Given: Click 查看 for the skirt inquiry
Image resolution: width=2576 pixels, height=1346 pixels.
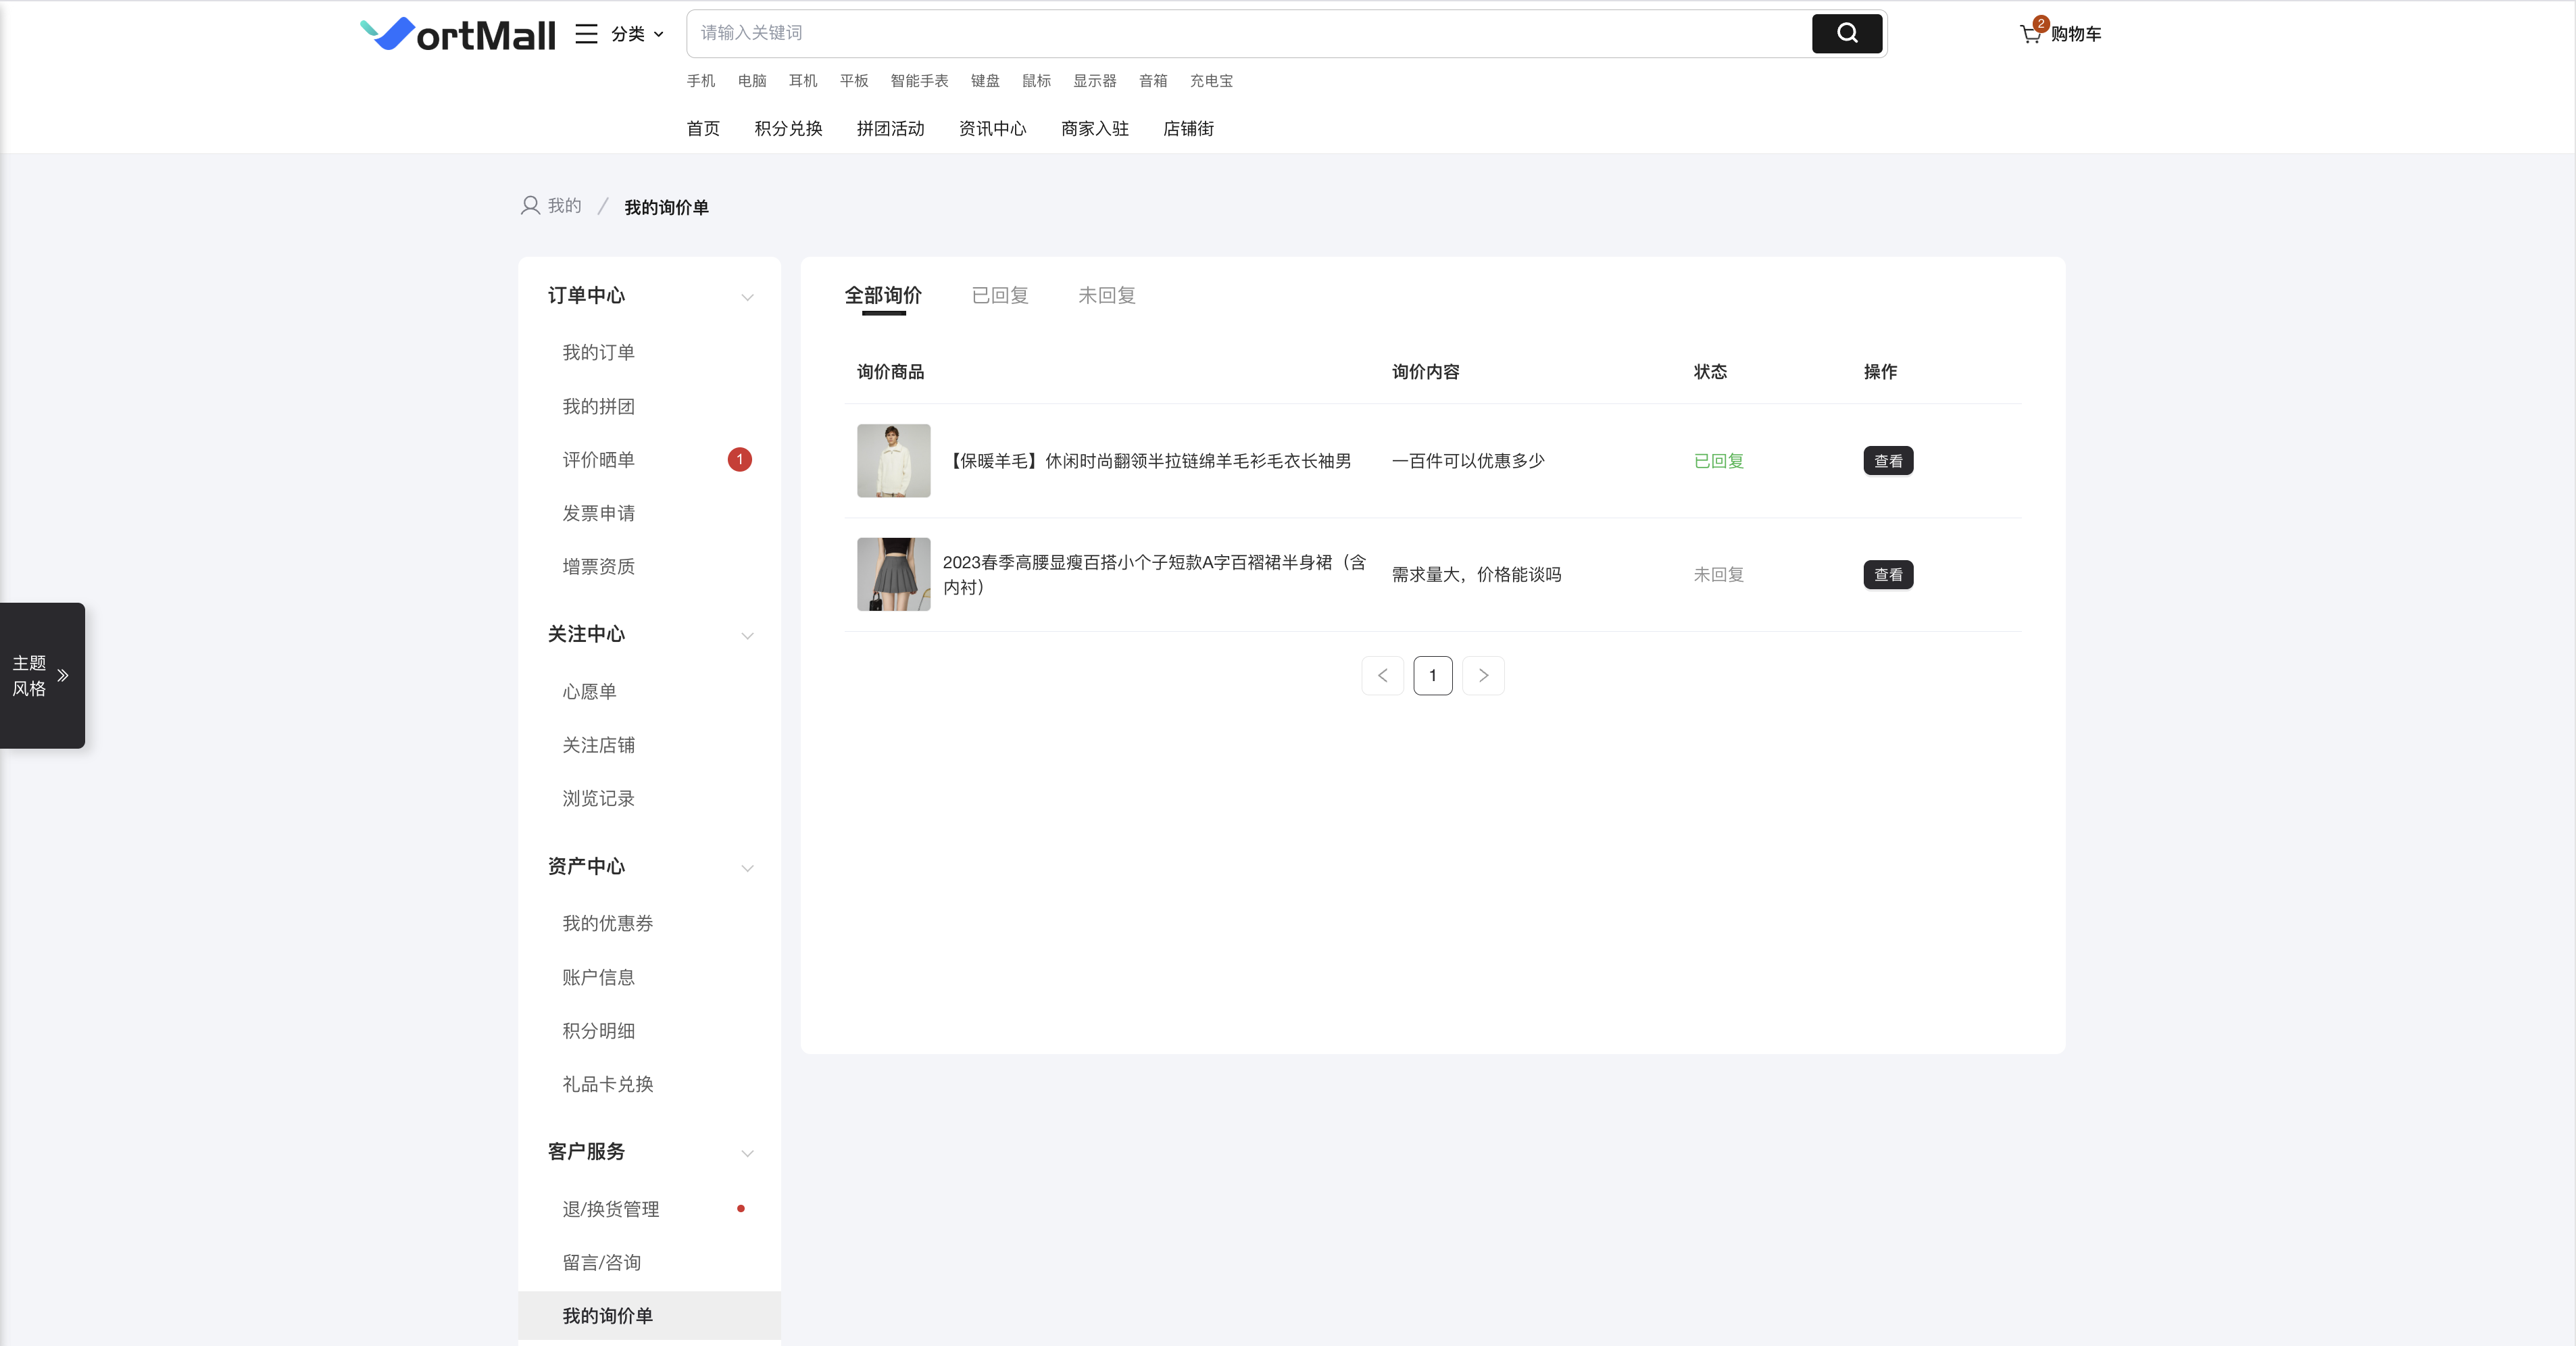Looking at the screenshot, I should [1888, 575].
